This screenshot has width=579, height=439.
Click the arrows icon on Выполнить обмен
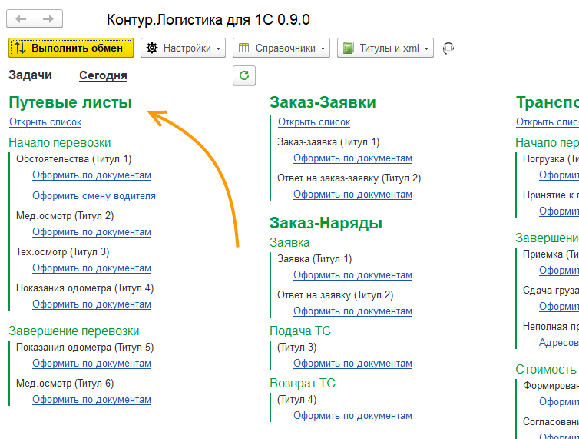[20, 48]
